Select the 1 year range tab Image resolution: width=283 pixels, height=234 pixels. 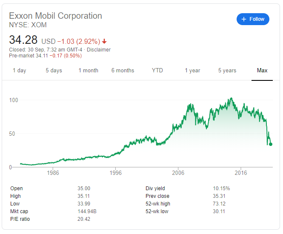pyautogui.click(x=192, y=71)
